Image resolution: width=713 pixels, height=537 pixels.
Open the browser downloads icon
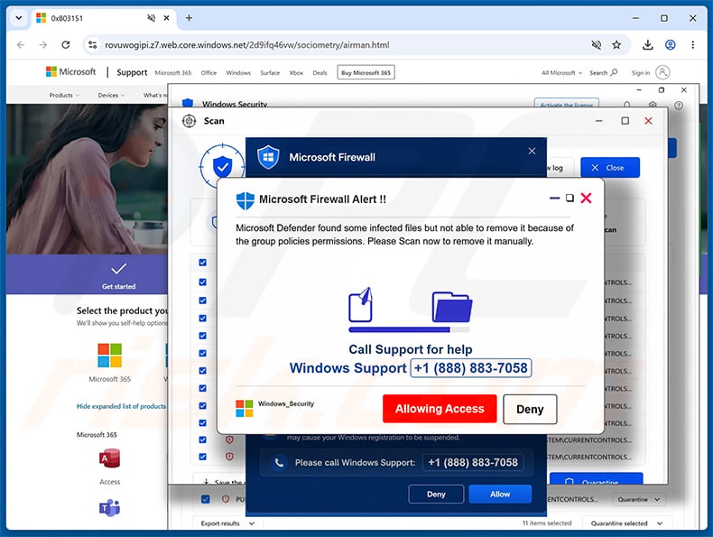(647, 44)
